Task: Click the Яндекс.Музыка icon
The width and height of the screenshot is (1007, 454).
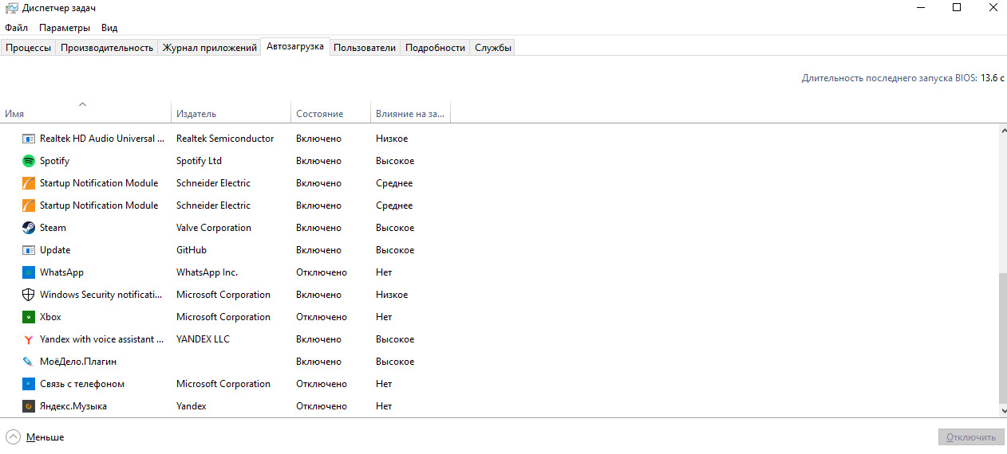Action: click(x=29, y=406)
